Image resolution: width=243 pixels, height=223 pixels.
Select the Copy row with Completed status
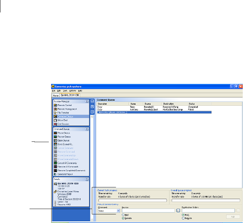(154, 107)
